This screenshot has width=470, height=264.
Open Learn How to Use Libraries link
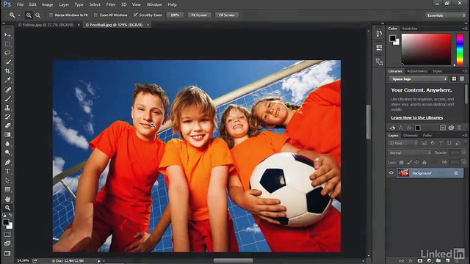tap(416, 117)
